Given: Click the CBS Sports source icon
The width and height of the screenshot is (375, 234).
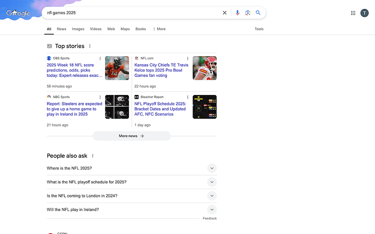Looking at the screenshot, I should 49,58.
